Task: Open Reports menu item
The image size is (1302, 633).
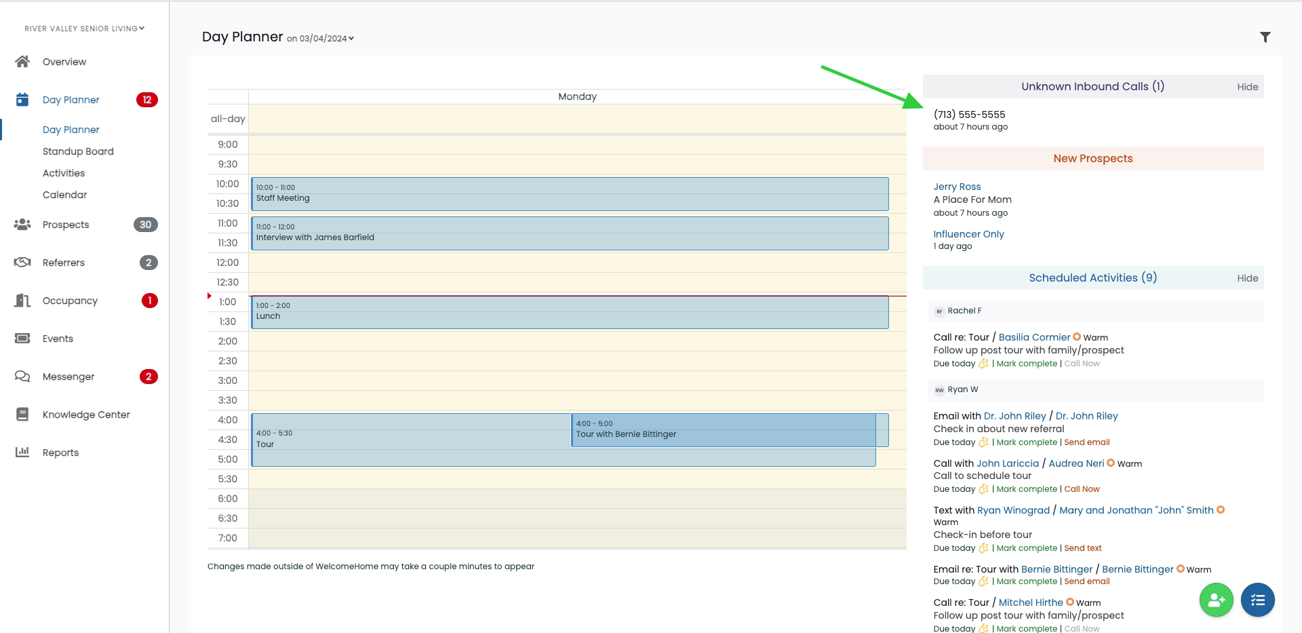Action: [x=60, y=453]
